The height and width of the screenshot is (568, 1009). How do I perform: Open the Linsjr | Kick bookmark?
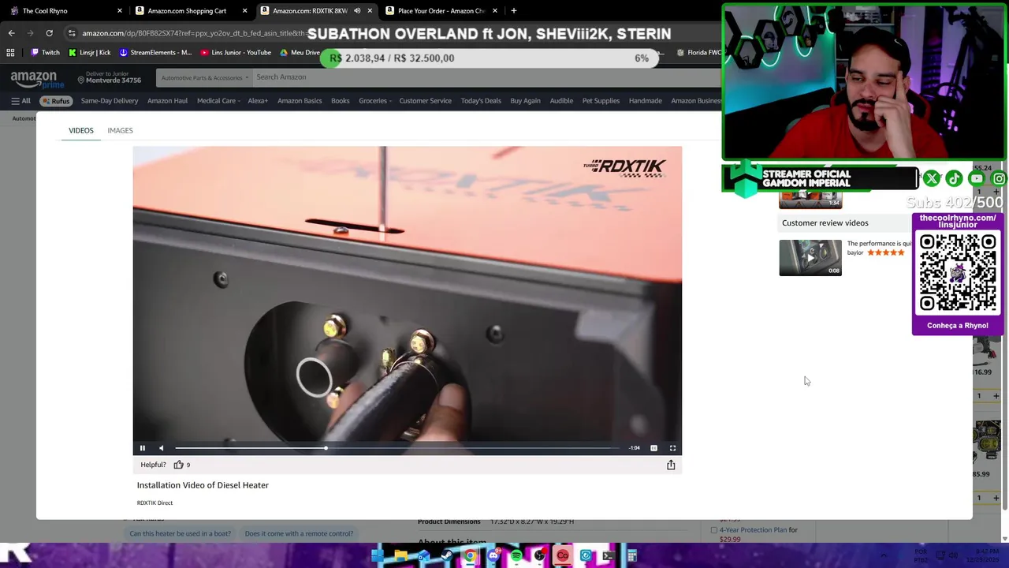(90, 53)
